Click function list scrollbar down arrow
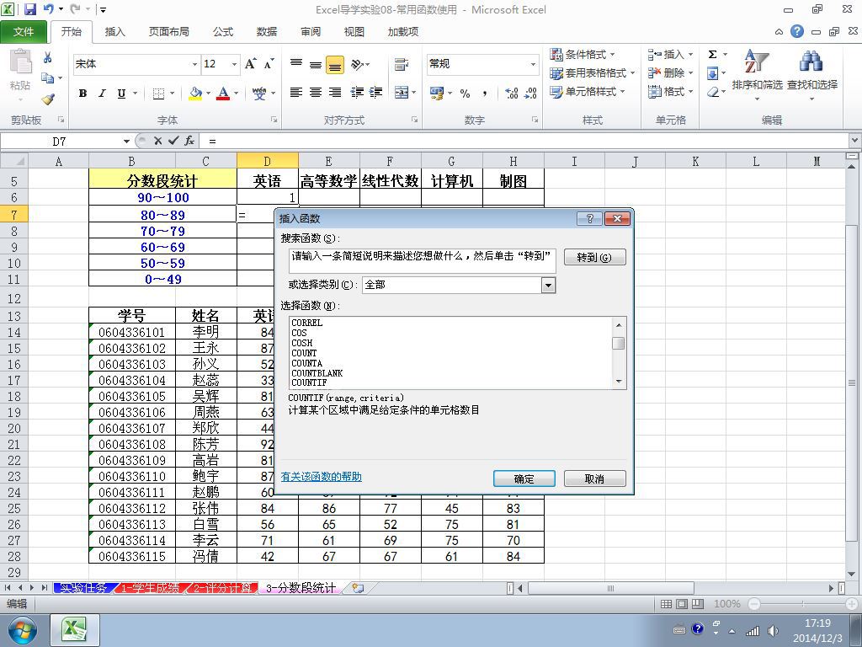Viewport: 862px width, 647px height. click(x=619, y=382)
